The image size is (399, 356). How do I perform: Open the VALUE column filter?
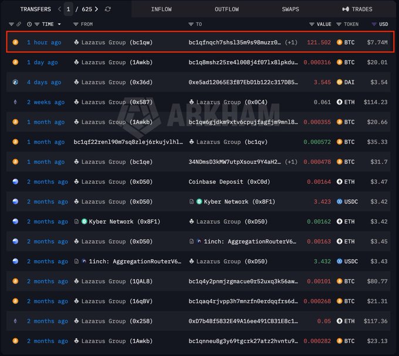pyautogui.click(x=312, y=24)
